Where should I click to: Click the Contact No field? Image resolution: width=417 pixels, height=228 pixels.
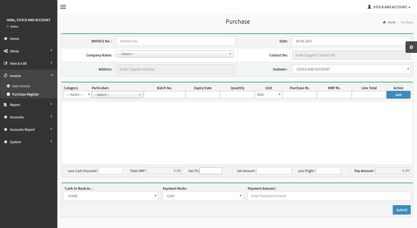coord(351,55)
